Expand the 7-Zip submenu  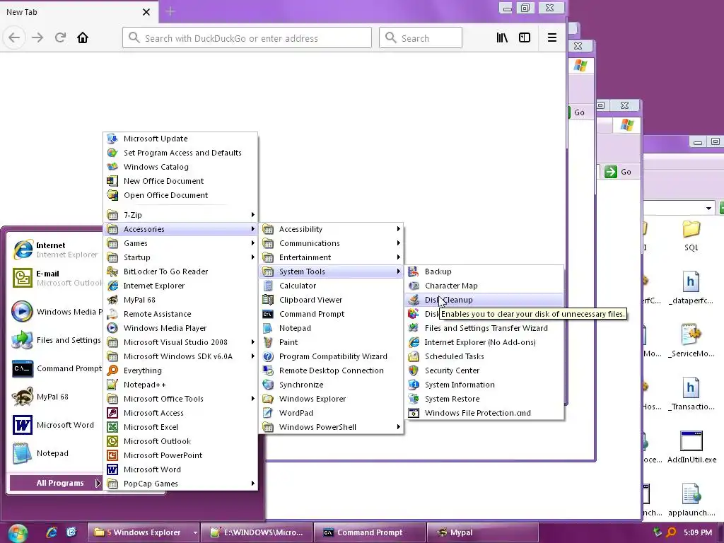coord(180,215)
